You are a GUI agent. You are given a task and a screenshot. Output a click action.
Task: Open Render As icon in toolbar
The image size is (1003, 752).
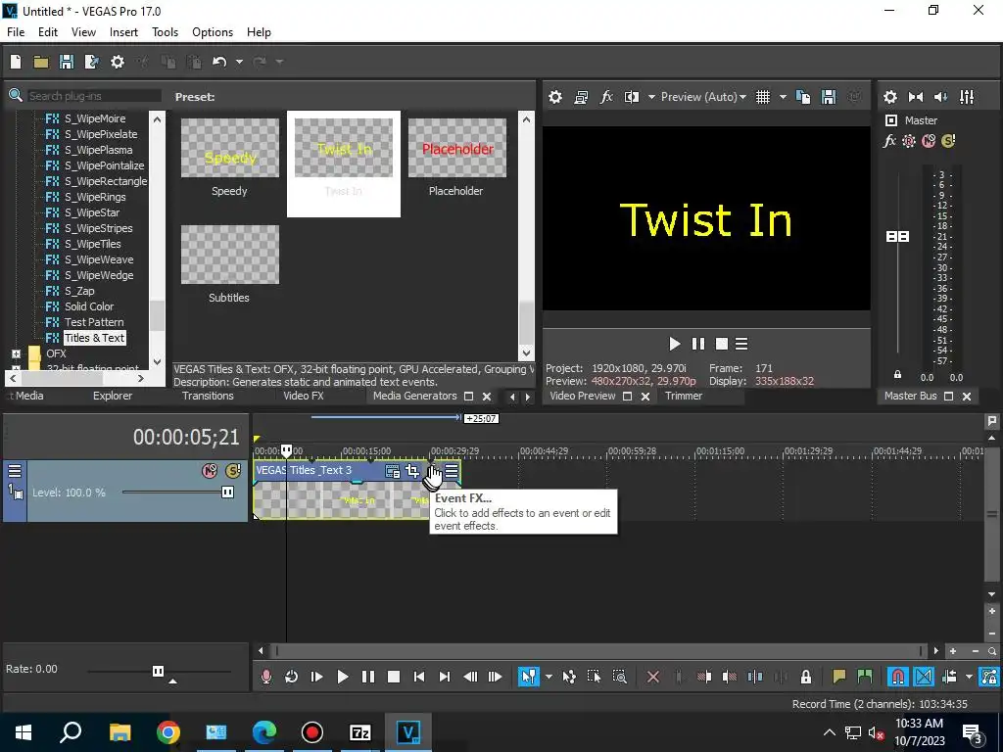coord(92,62)
